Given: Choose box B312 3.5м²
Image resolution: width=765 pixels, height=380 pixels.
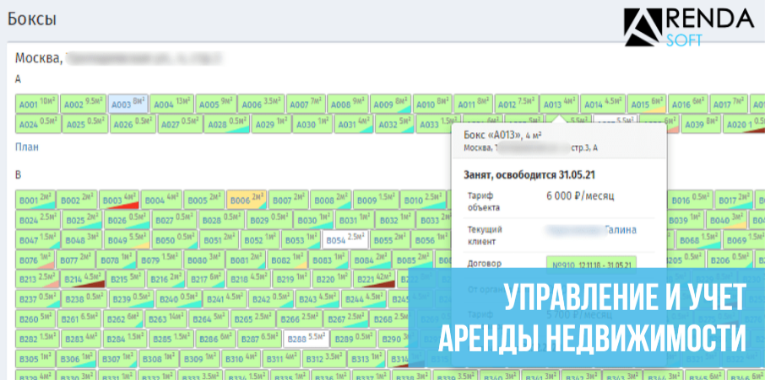Looking at the screenshot, I should click(324, 360).
